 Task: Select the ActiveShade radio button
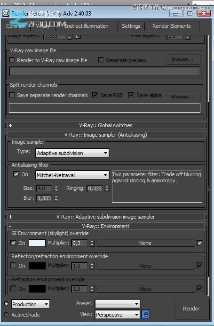[6, 314]
